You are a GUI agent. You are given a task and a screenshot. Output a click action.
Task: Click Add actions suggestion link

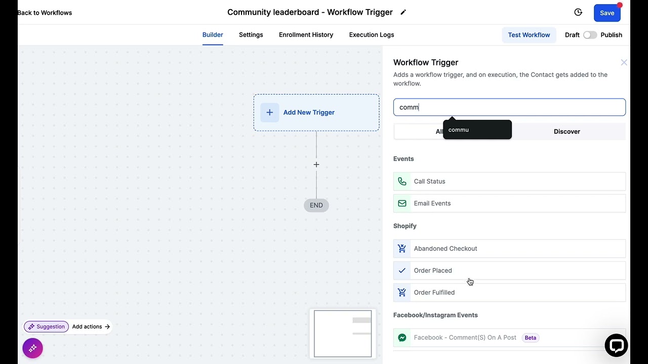point(91,327)
